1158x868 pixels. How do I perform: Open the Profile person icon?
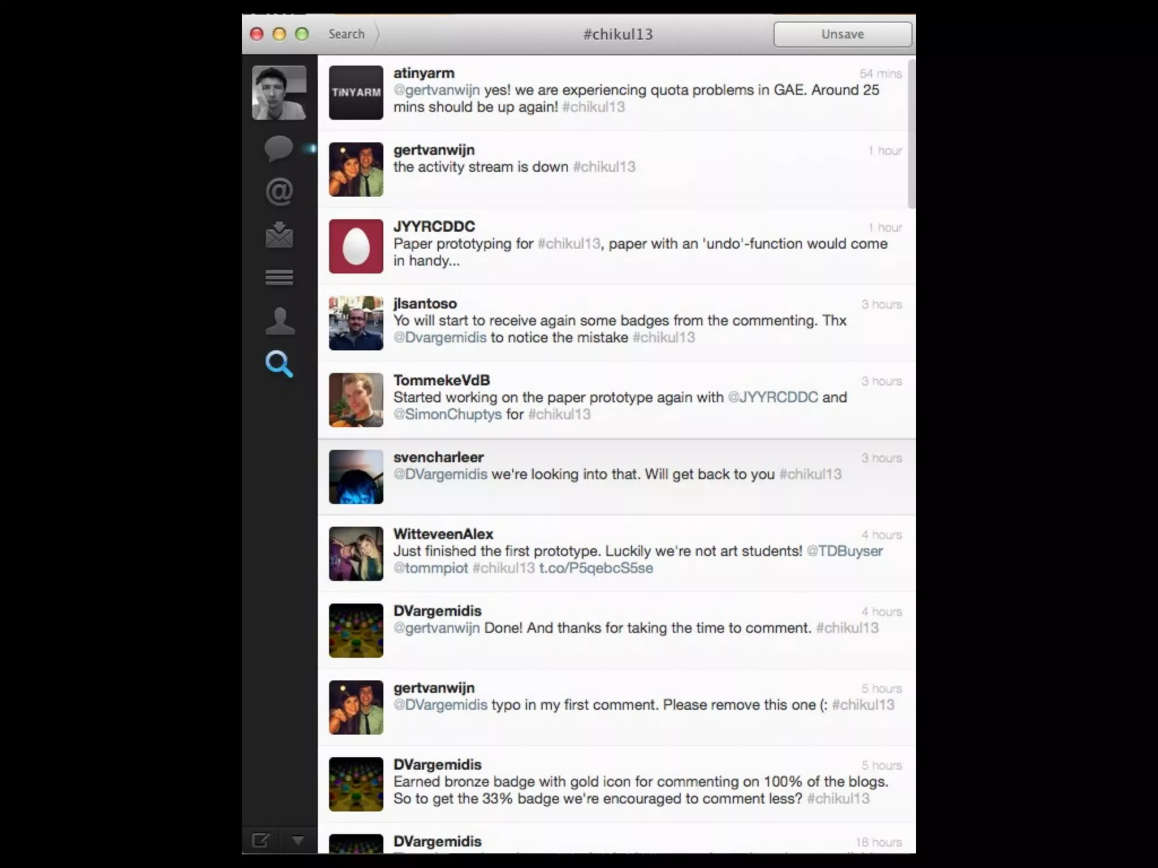pos(279,320)
